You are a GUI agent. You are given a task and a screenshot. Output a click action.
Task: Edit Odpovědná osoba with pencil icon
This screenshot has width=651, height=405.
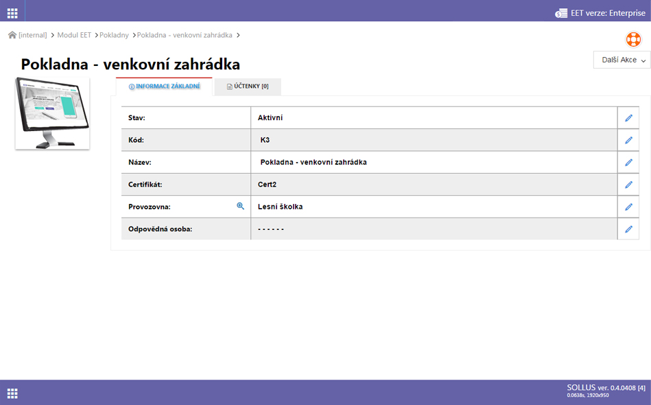coord(628,229)
